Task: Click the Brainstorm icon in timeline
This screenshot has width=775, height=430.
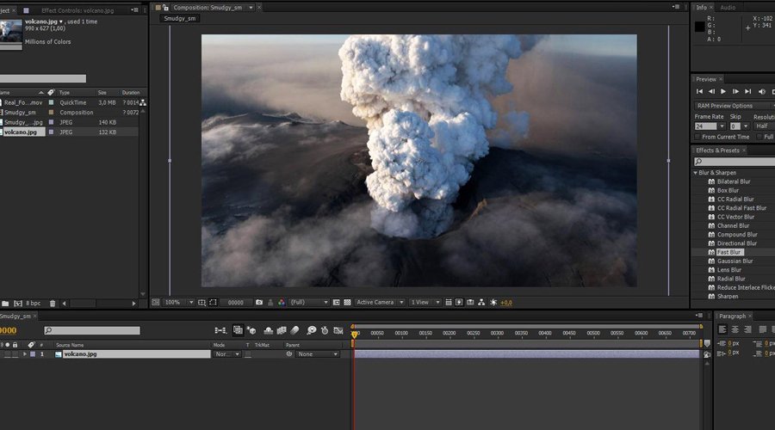Action: (312, 330)
